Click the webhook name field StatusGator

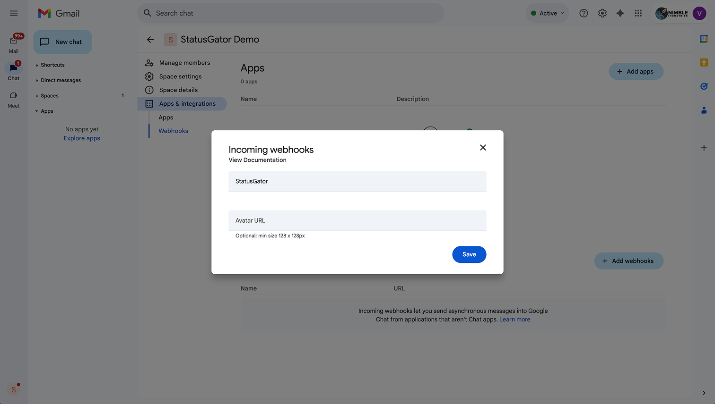(x=357, y=181)
